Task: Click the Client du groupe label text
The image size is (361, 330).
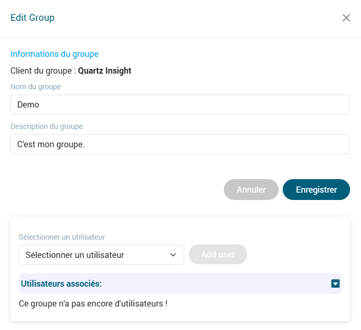Action: pyautogui.click(x=43, y=70)
